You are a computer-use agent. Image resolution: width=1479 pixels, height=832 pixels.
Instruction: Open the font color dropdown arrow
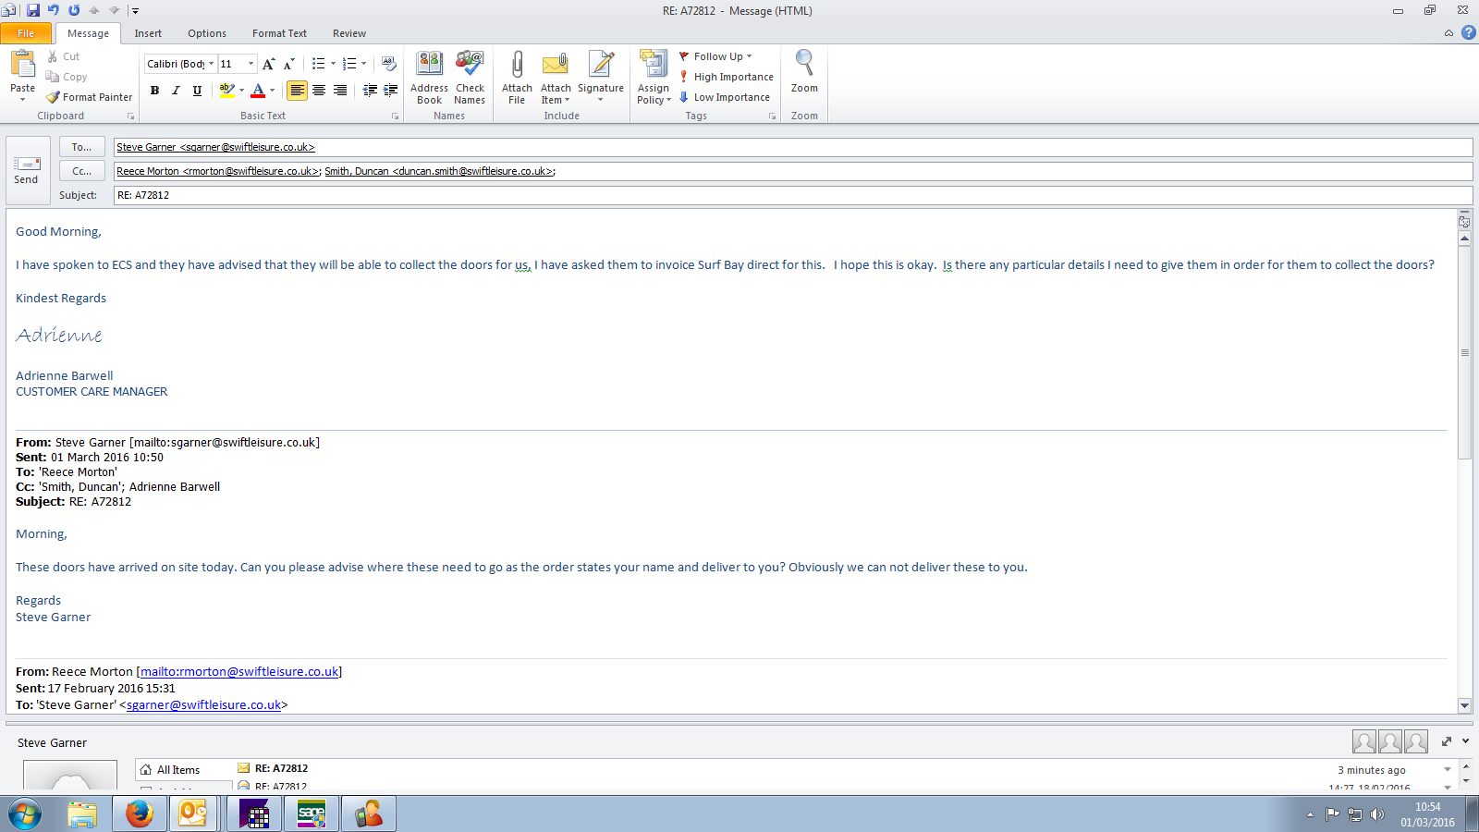(x=272, y=91)
